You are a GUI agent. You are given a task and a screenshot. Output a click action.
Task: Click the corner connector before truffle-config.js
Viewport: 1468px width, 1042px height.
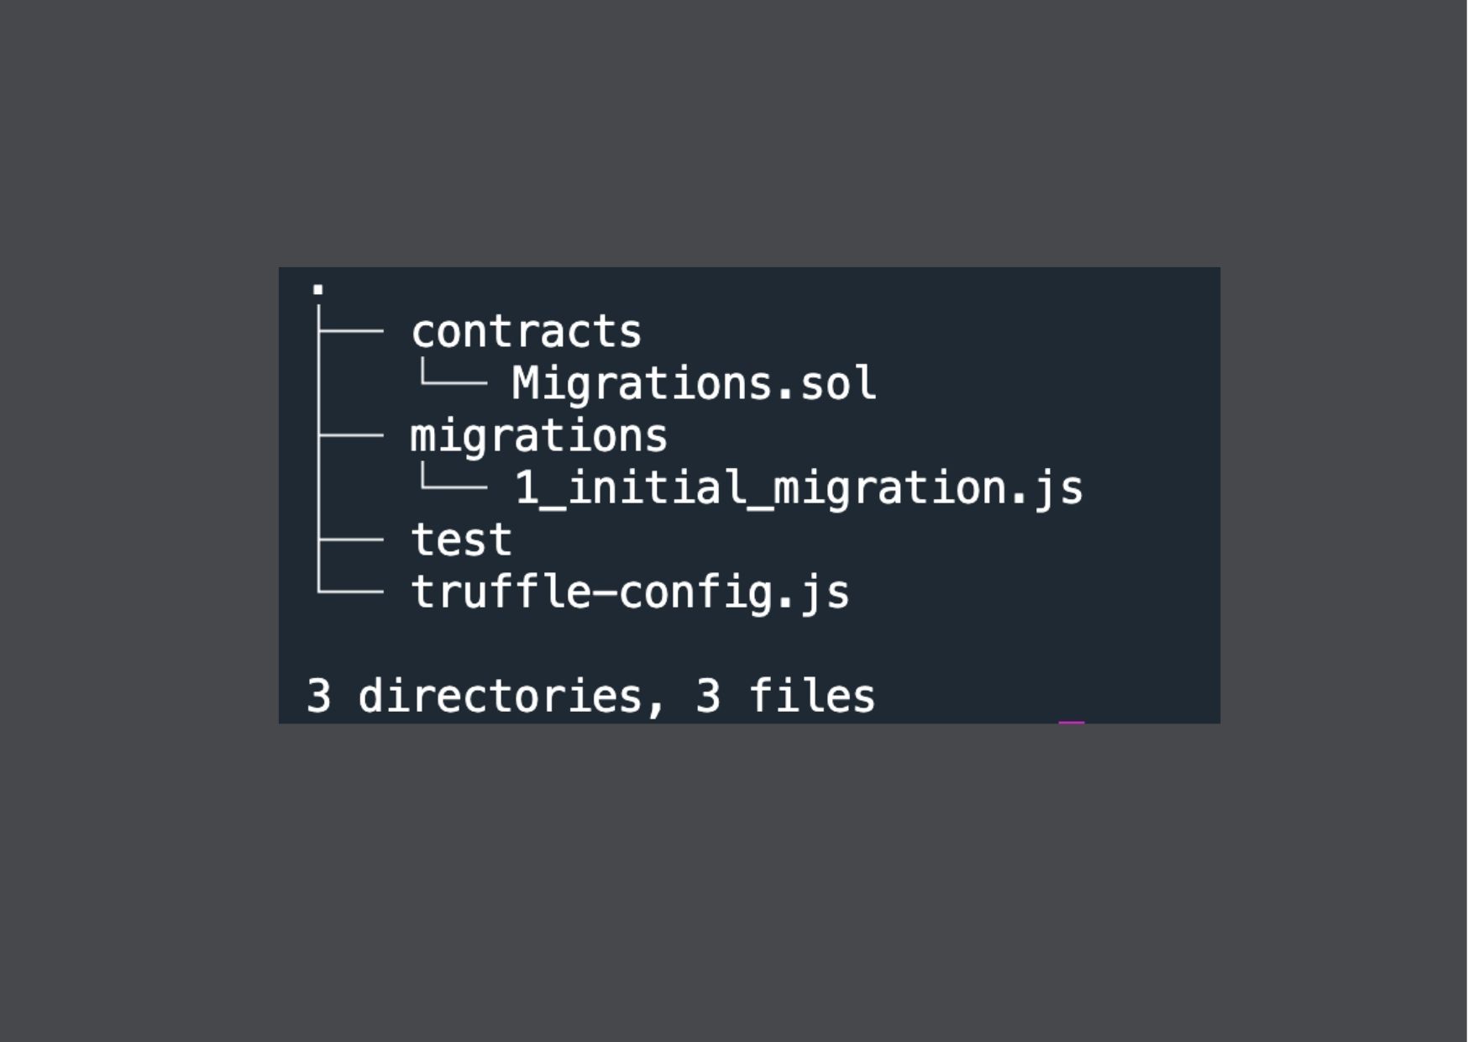349,588
